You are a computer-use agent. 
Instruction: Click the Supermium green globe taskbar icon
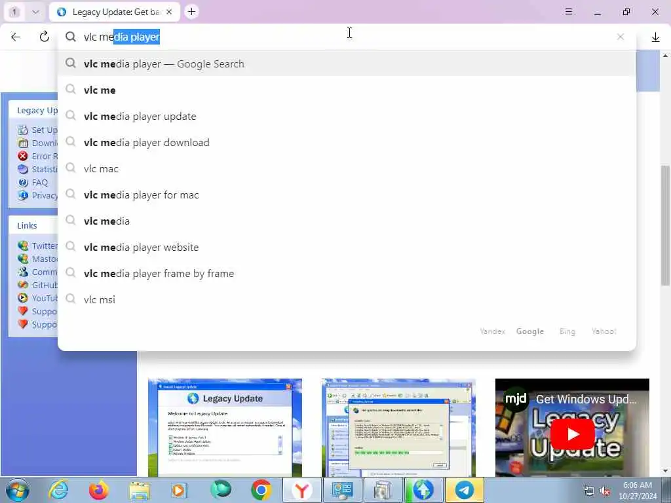pyautogui.click(x=221, y=490)
